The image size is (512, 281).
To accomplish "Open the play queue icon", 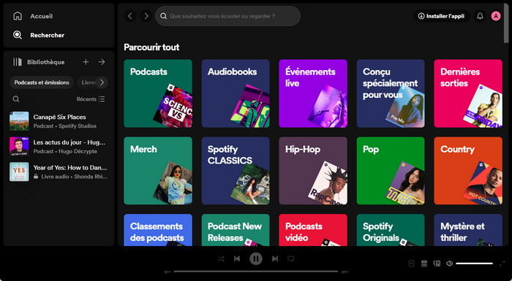I will [x=424, y=263].
